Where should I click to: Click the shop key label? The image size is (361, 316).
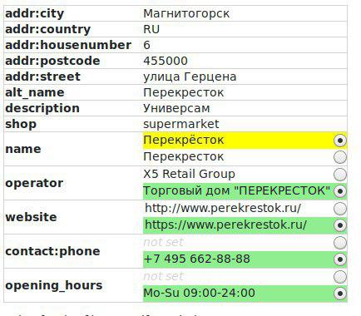21,124
